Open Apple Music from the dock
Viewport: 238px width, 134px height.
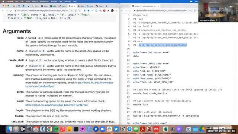(62, 129)
